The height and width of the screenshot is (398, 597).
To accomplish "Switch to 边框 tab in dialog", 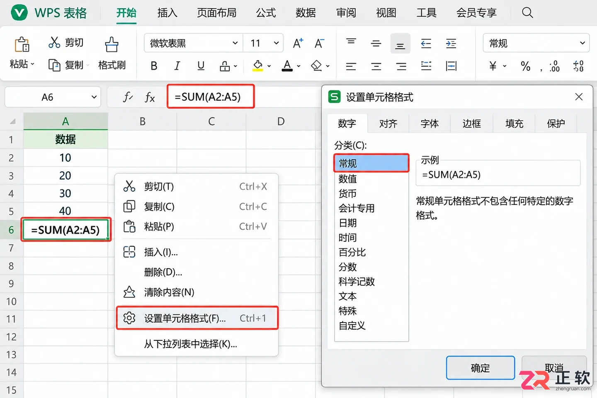I will point(472,124).
